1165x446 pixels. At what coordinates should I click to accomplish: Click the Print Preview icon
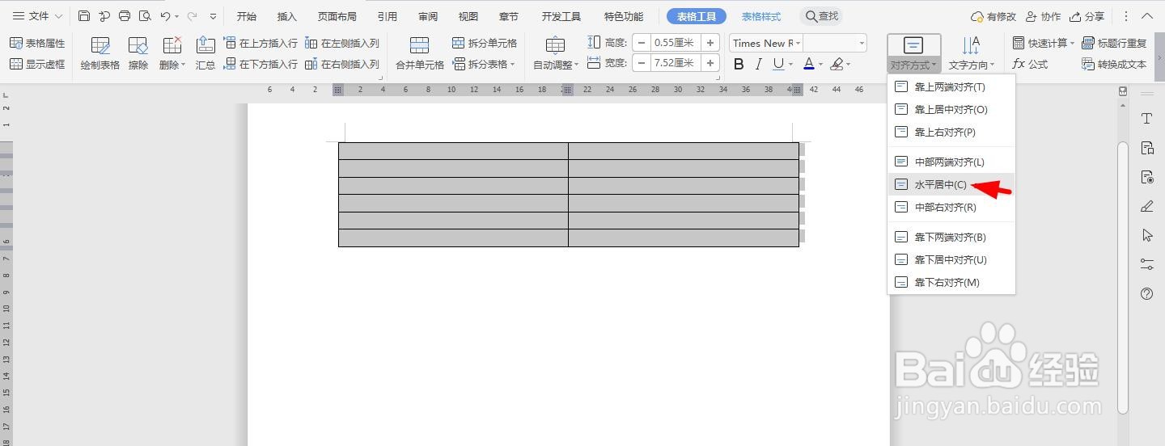pyautogui.click(x=145, y=16)
